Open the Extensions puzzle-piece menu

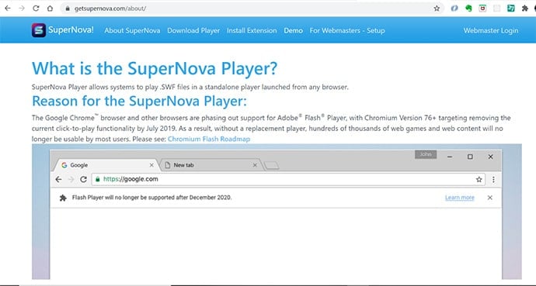[x=525, y=9]
